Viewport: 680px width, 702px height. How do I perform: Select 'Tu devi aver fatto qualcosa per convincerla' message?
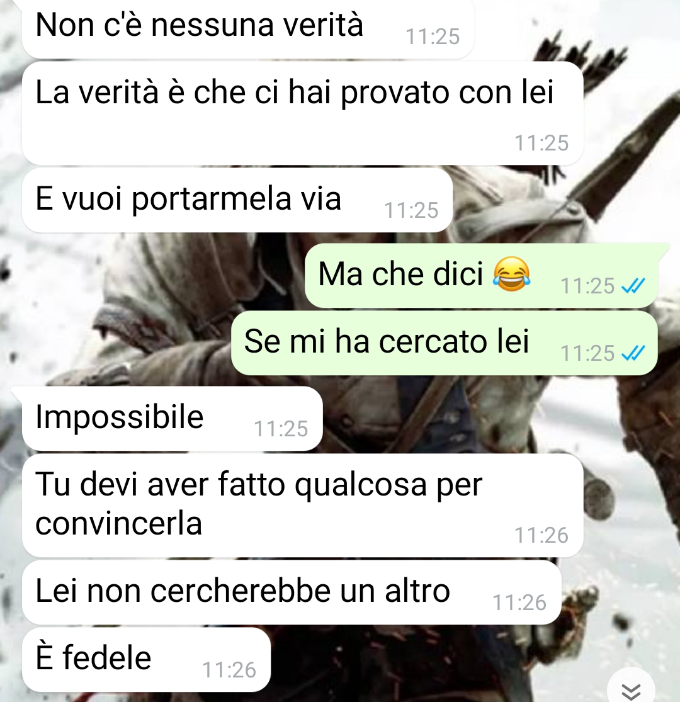pyautogui.click(x=303, y=506)
